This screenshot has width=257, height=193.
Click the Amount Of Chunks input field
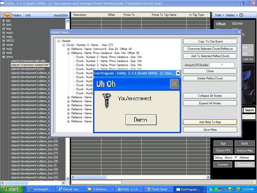click(x=222, y=65)
